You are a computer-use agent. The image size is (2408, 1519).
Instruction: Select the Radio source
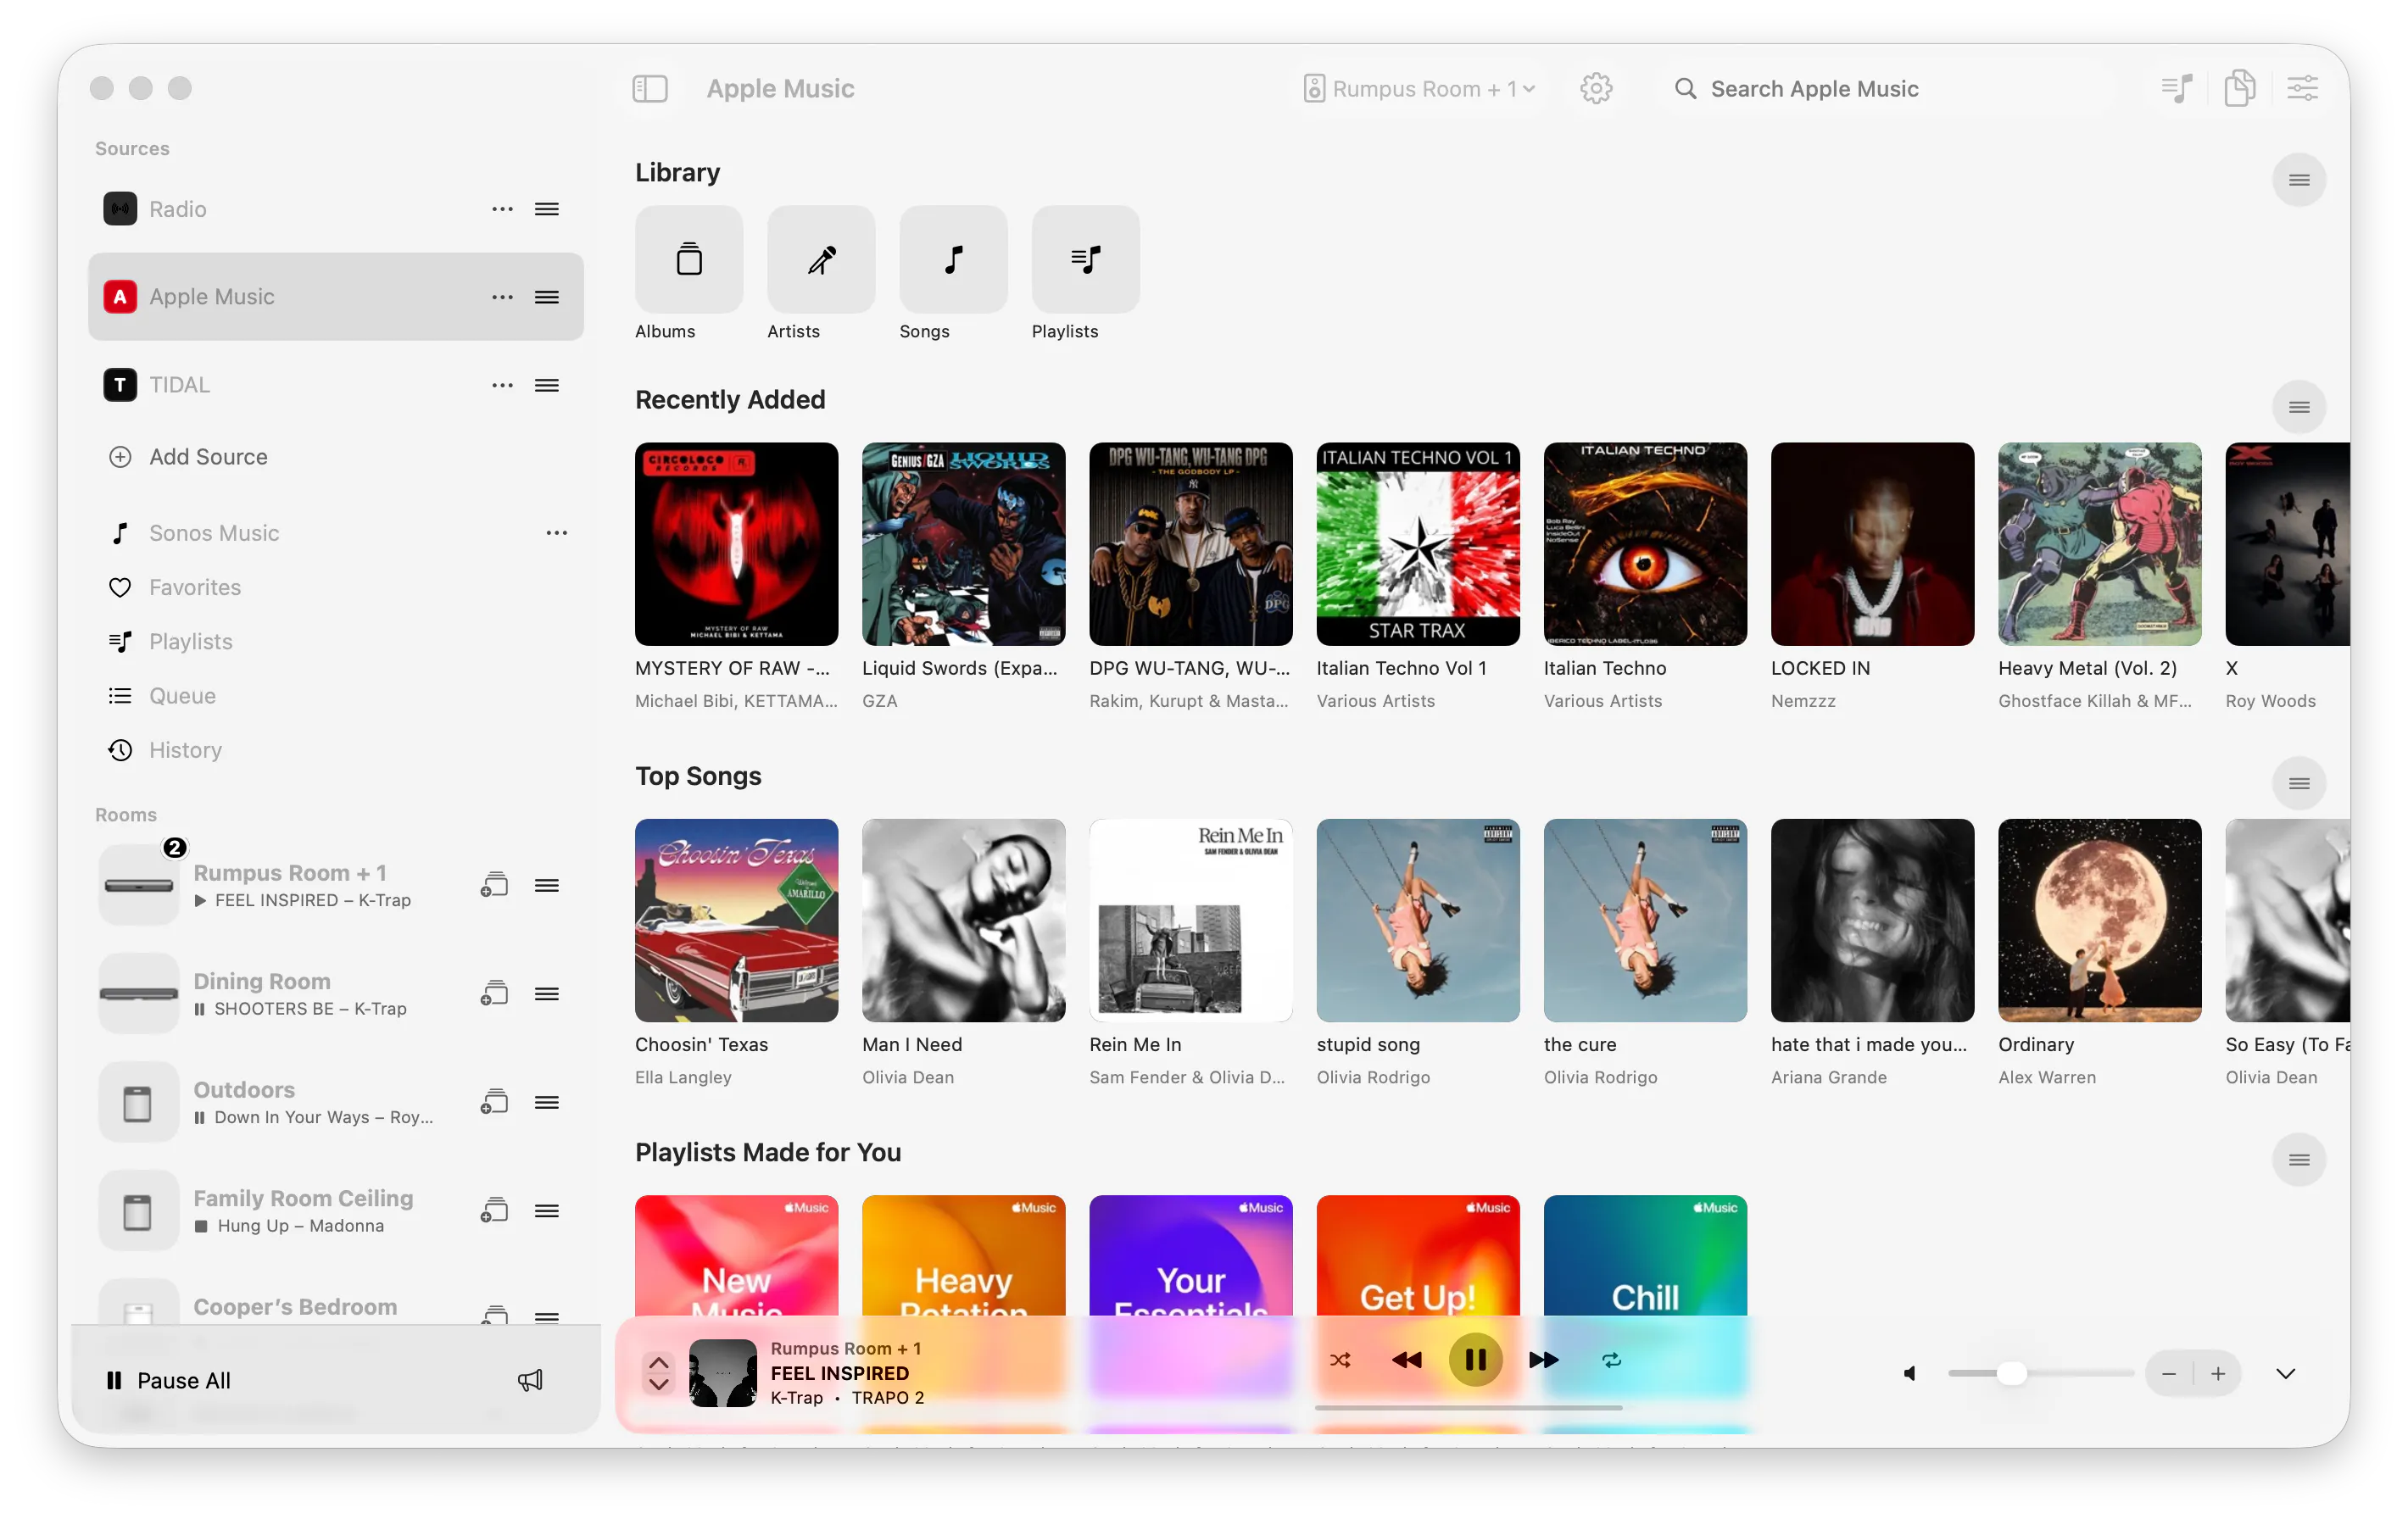pyautogui.click(x=335, y=209)
